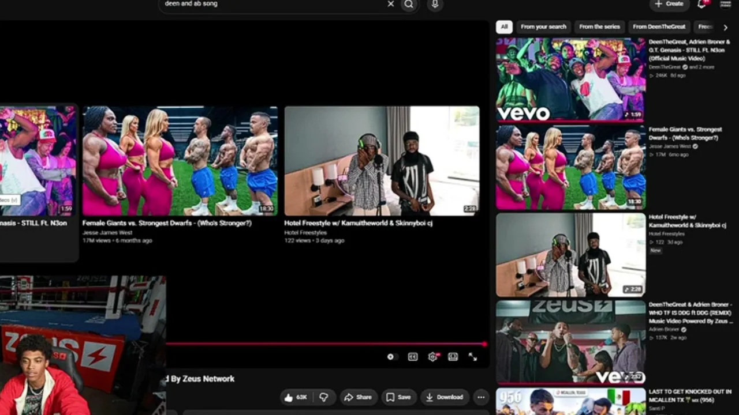Open the sidebar STILL Ft. N3on Vevo thumbnail
The width and height of the screenshot is (739, 415).
tap(571, 80)
